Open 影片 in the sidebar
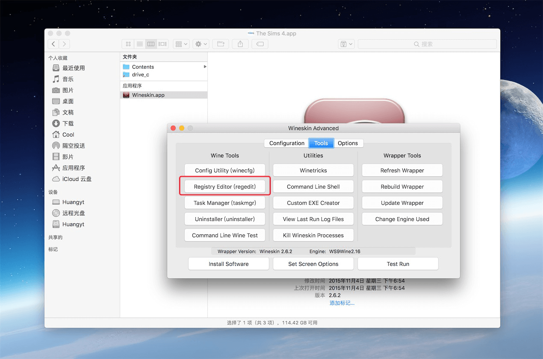Viewport: 543px width, 359px height. [x=68, y=157]
